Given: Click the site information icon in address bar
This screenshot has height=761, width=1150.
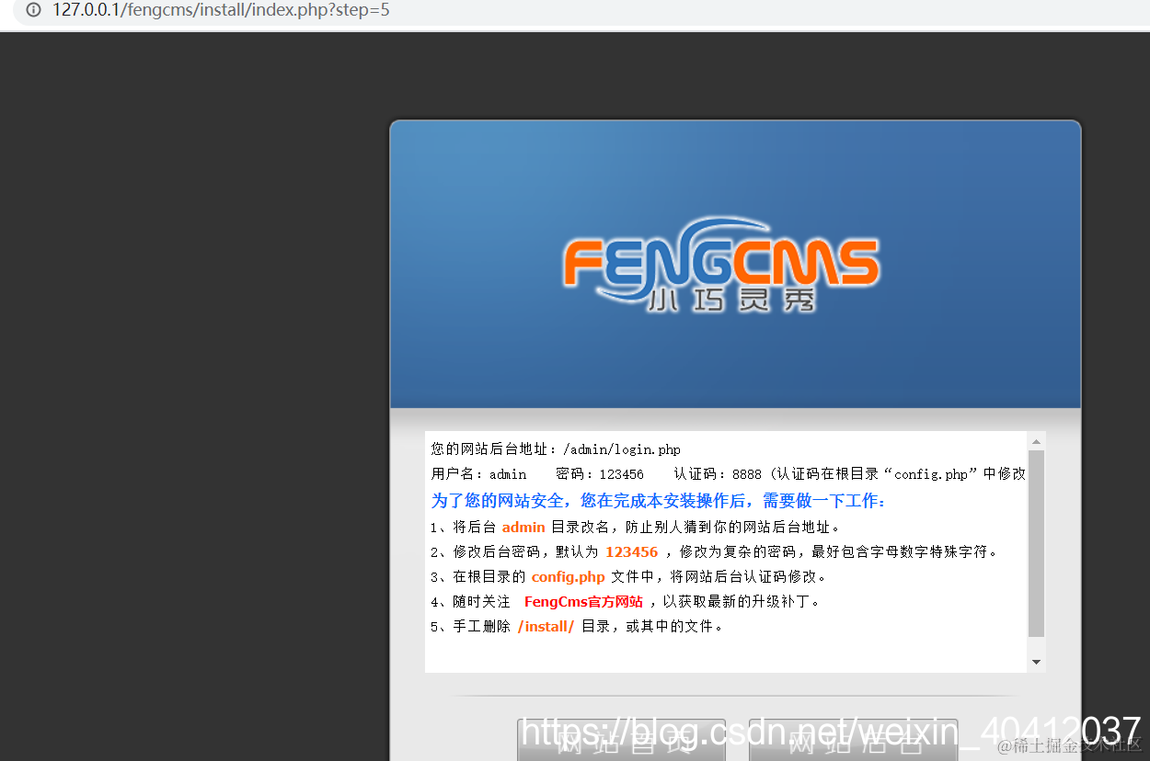Looking at the screenshot, I should pos(33,12).
